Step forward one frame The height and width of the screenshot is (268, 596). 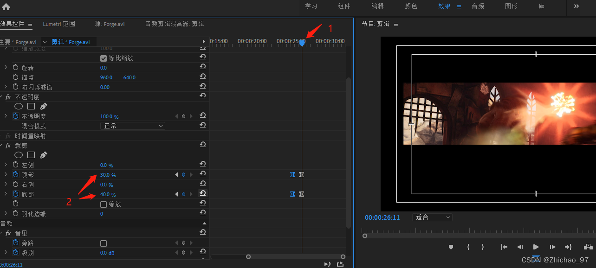(552, 247)
